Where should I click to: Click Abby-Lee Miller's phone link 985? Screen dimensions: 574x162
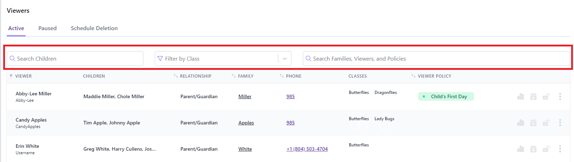click(290, 96)
